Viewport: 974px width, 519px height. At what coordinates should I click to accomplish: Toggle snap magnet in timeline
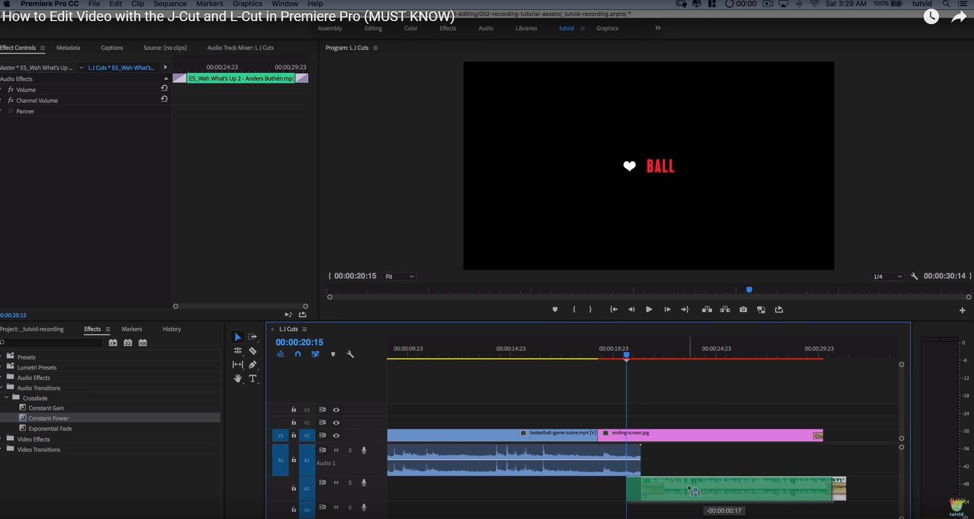pos(298,354)
